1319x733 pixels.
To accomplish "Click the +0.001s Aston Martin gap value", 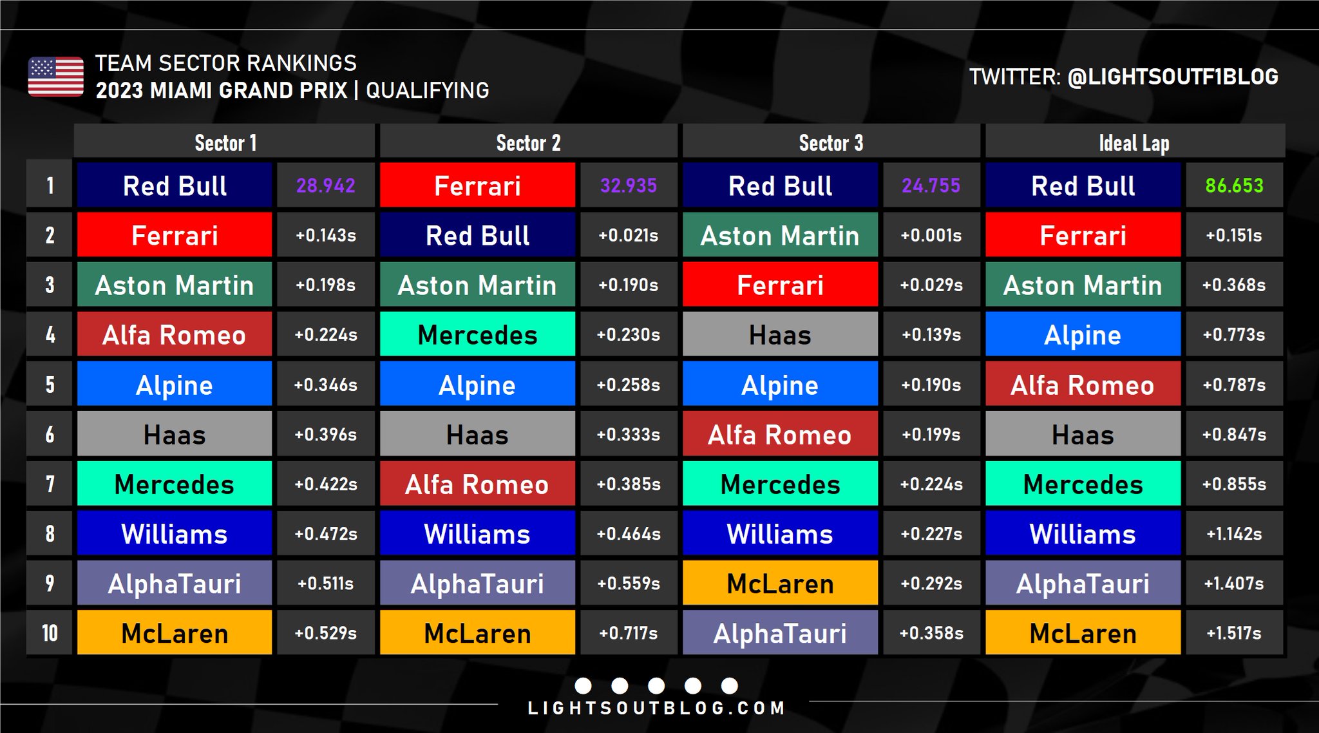I will 931,236.
